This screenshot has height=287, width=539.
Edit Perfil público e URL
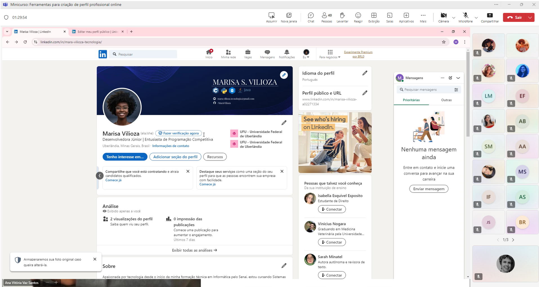(x=365, y=93)
